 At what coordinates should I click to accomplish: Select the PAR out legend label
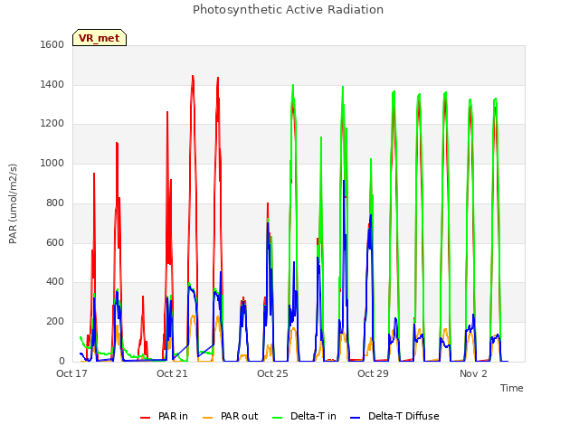click(239, 416)
